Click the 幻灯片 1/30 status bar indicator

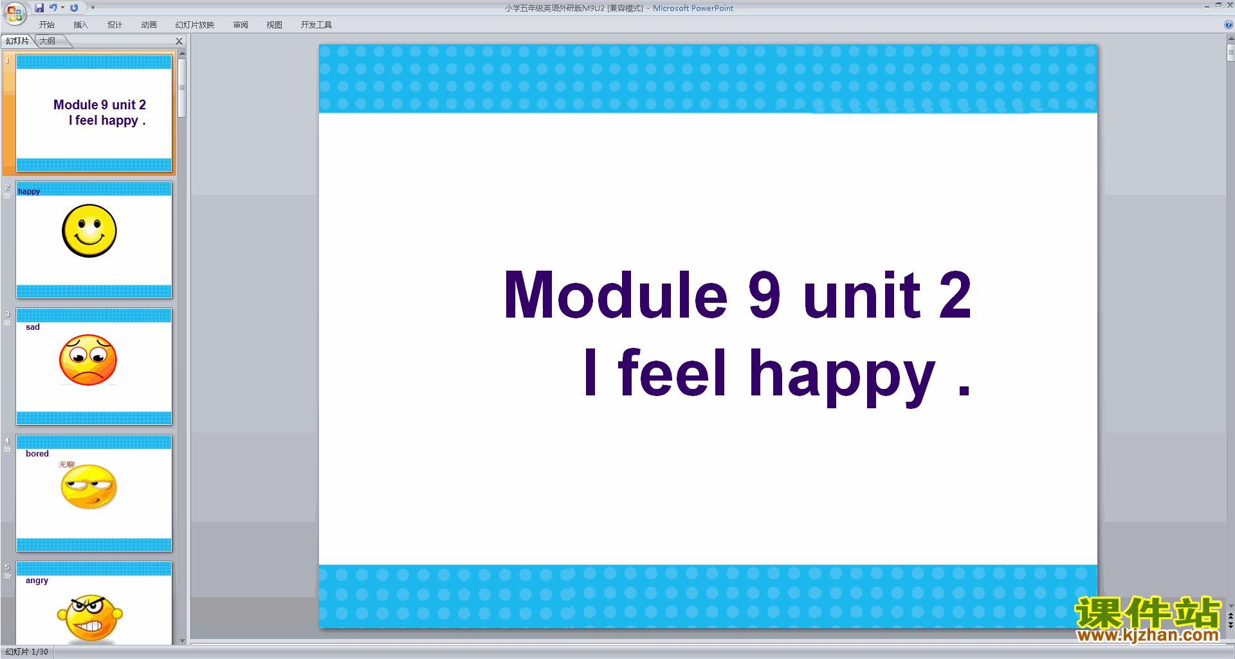[x=27, y=652]
